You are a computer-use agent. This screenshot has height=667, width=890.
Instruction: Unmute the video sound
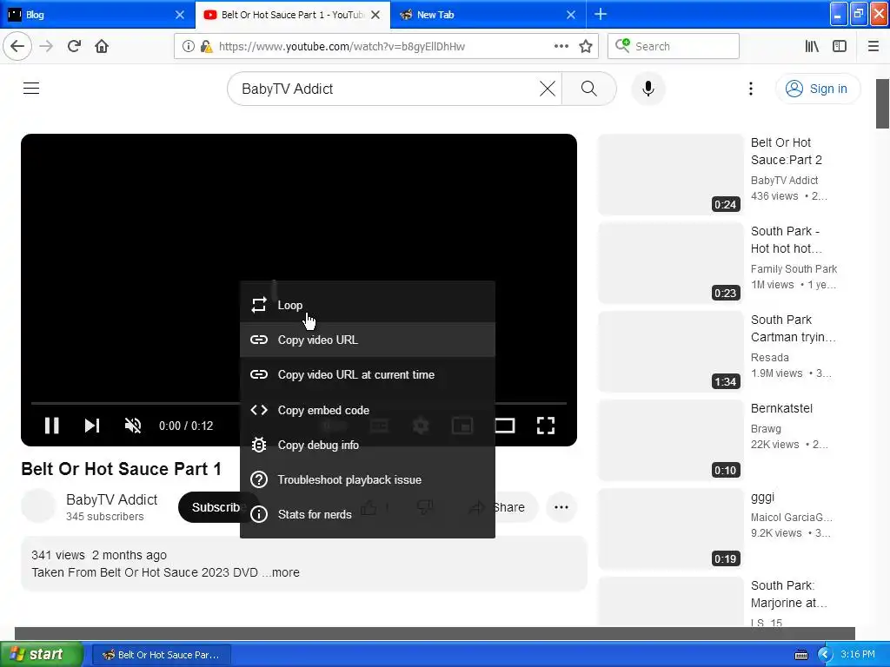133,426
